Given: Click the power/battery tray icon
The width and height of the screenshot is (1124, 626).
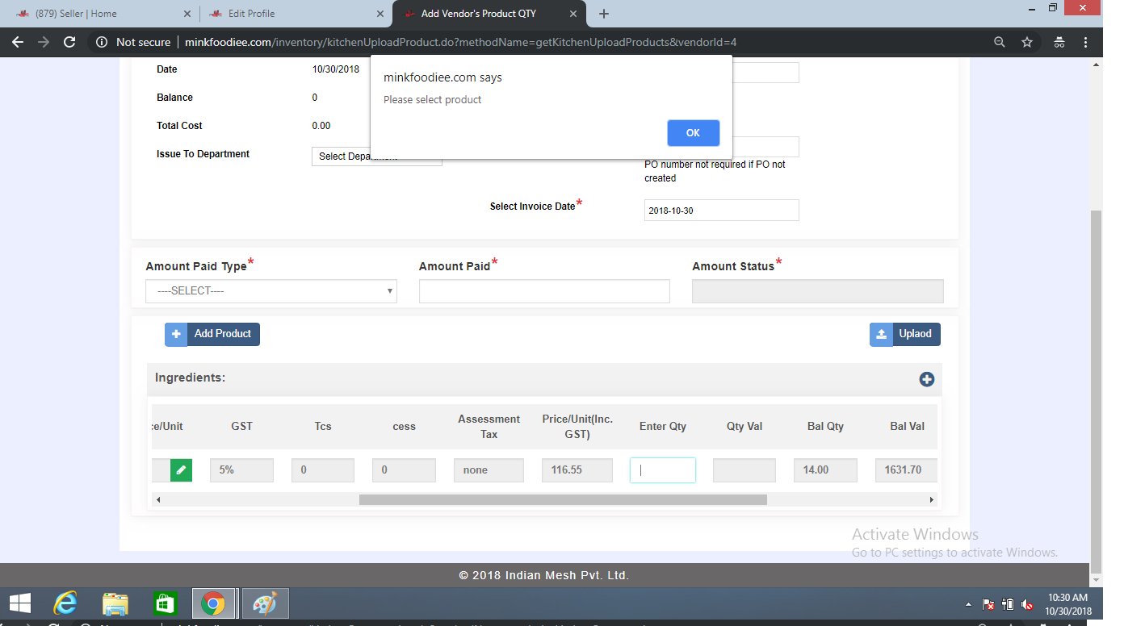Looking at the screenshot, I should [1008, 604].
